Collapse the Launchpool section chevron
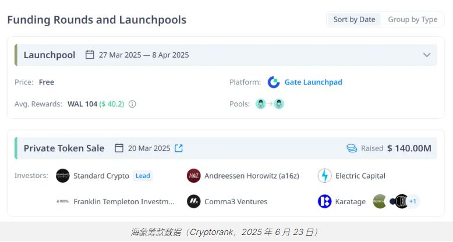The height and width of the screenshot is (242, 453). pos(427,55)
